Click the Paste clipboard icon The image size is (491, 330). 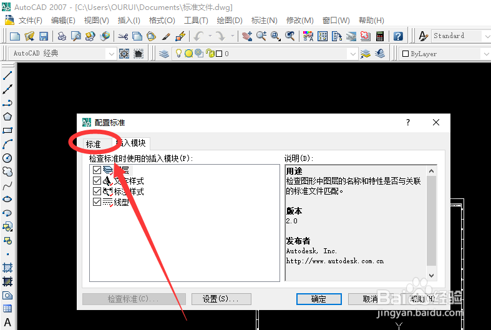point(151,36)
